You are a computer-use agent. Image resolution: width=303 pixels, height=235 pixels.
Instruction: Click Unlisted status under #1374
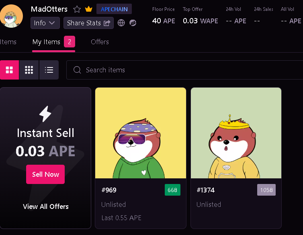209,204
